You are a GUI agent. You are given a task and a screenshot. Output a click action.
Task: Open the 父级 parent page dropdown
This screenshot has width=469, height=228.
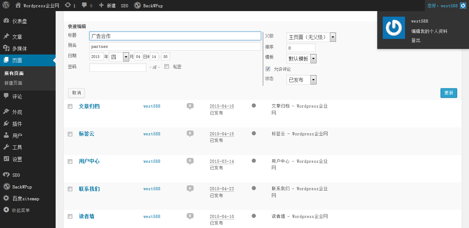311,37
